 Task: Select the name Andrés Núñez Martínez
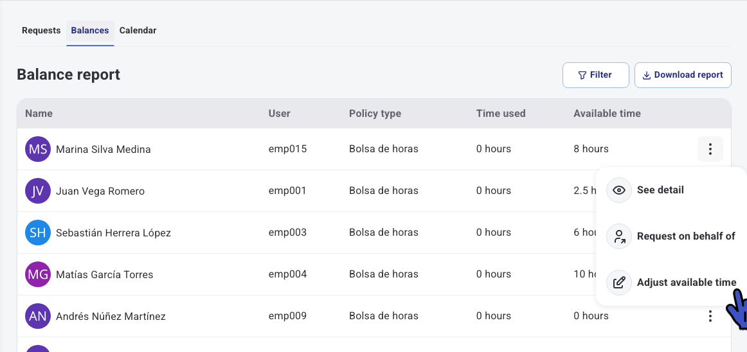coord(111,316)
